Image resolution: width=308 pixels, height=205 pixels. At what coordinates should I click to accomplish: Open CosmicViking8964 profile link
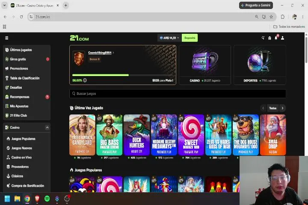click(x=101, y=53)
